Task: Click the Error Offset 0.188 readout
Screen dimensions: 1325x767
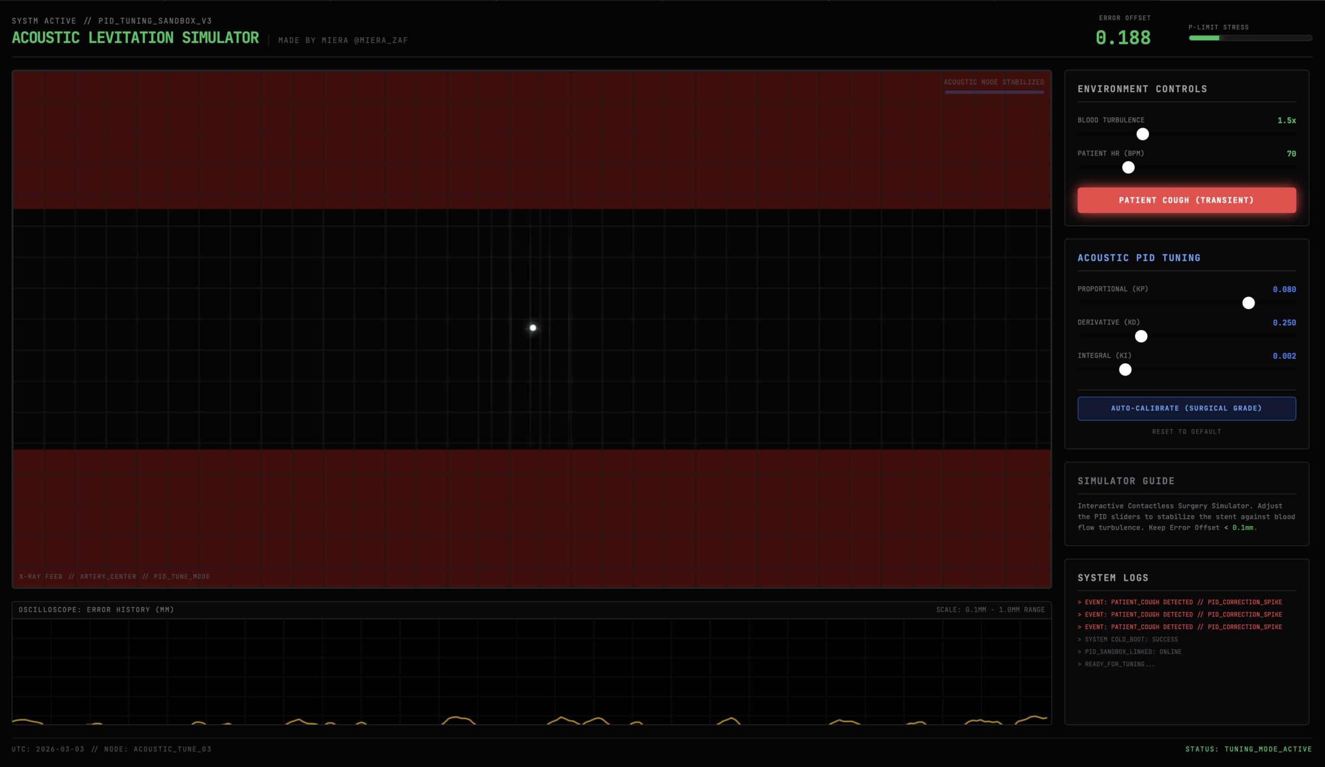Action: click(x=1123, y=38)
